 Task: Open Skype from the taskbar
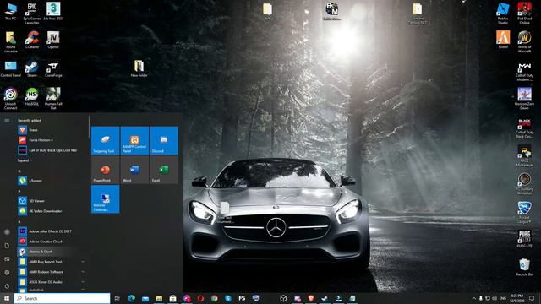tap(228, 298)
